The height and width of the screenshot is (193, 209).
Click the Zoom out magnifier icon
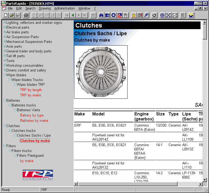pyautogui.click(x=46, y=15)
